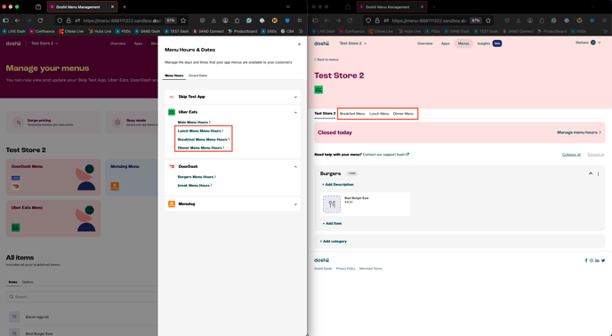
Task: Open Merchant Terms footer link
Action: (x=370, y=268)
